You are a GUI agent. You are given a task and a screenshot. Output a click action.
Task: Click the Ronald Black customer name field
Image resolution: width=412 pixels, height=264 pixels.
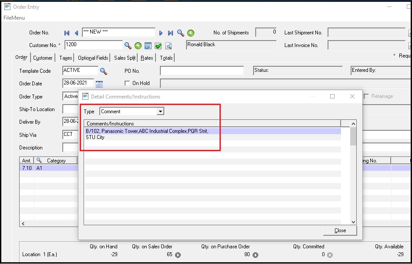coord(231,45)
